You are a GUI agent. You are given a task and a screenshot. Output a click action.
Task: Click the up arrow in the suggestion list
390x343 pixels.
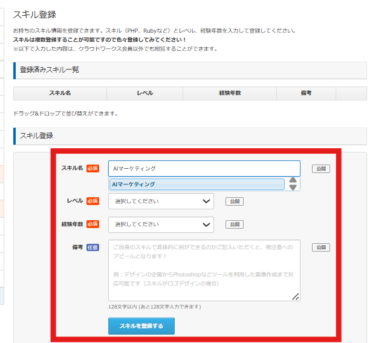(x=293, y=180)
